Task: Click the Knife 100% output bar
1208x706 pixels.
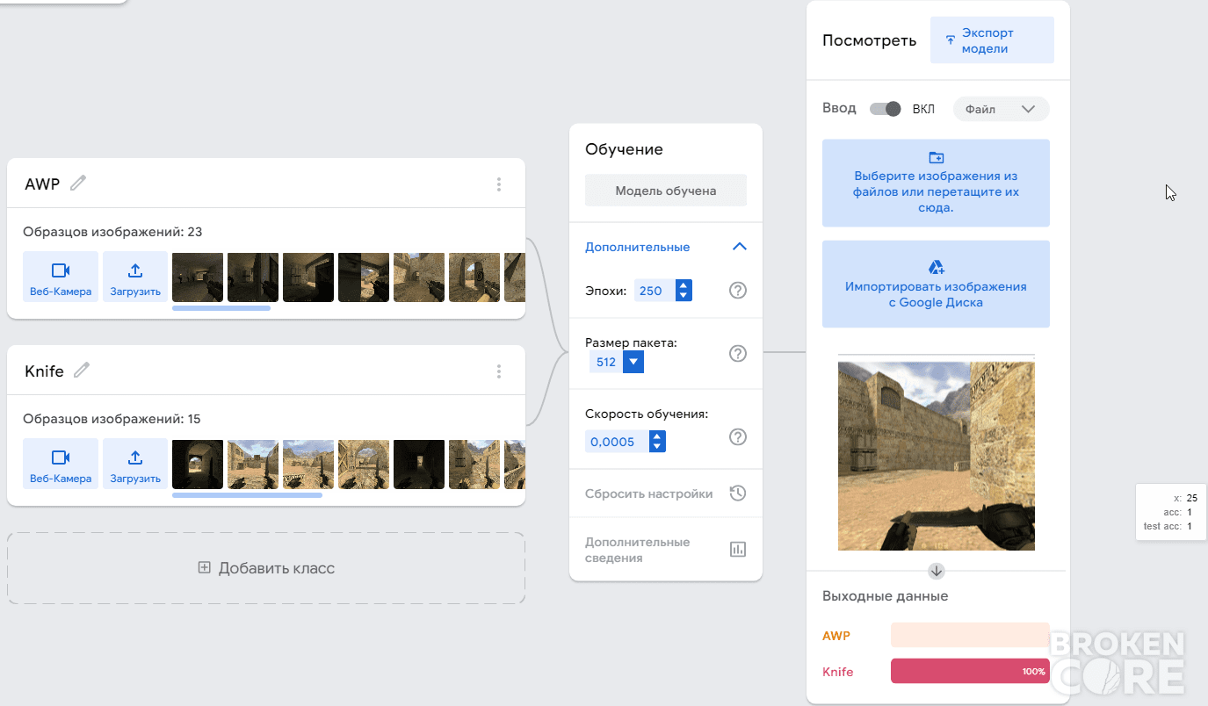Action: (970, 671)
